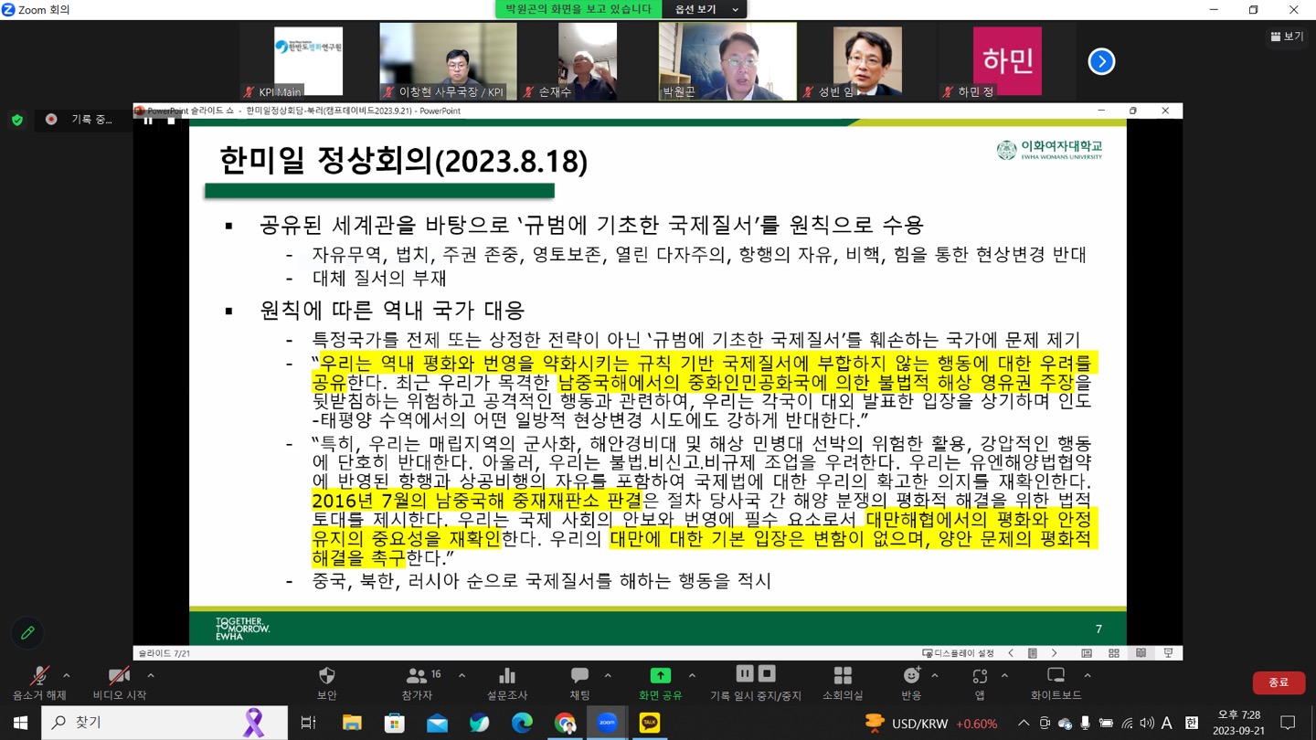Open the 화이트보드 whiteboard
This screenshot has height=740, width=1316.
[x=1056, y=682]
